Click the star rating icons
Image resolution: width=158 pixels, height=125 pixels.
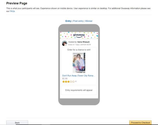click(x=68, y=82)
